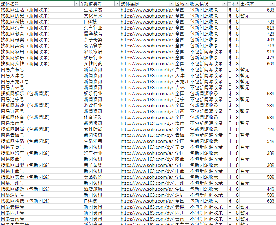Screen dimensions: 276x225
Task: Open the 频道类型 column filter dropdown
Action: [116, 3]
